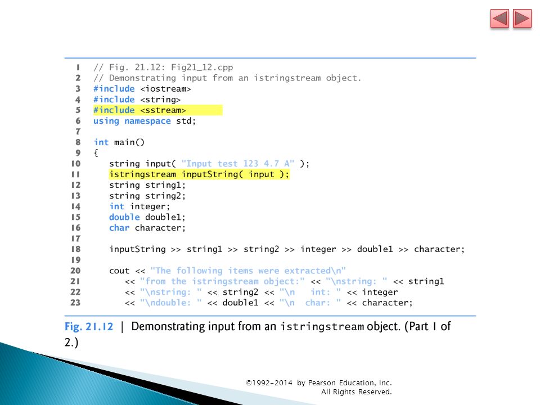
Task: Click literal "The following items were extracted\n"
Action: coord(248,271)
